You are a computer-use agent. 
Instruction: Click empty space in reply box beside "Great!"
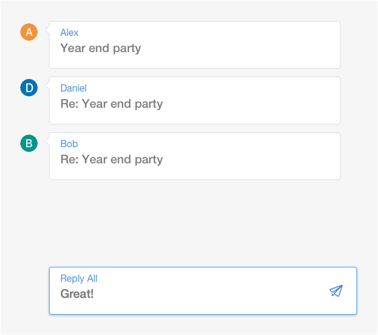pyautogui.click(x=209, y=294)
